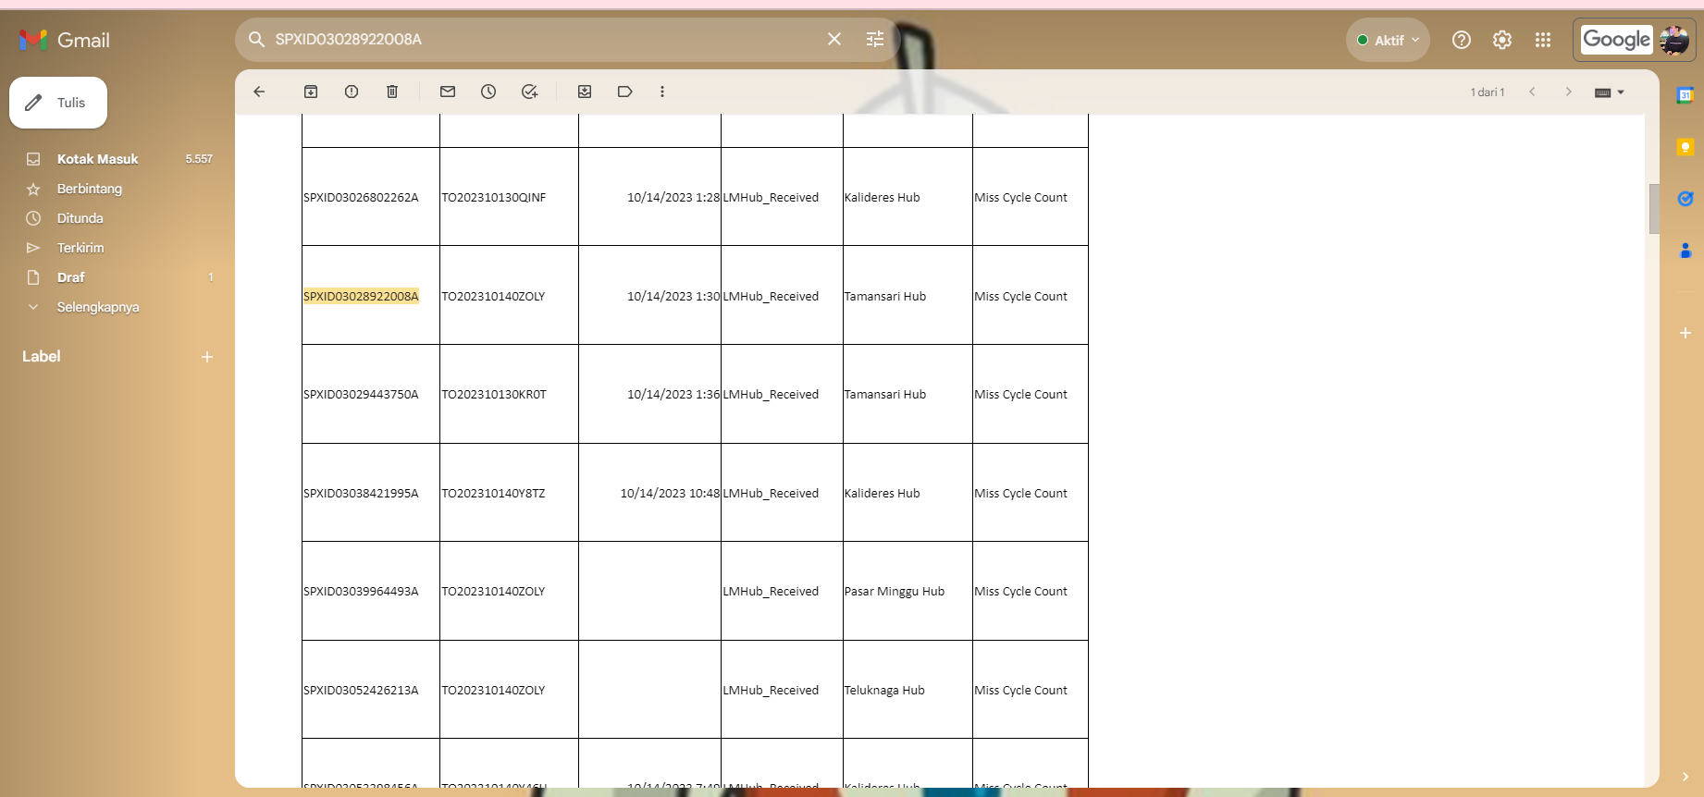Viewport: 1704px width, 797px height.
Task: Compose a new email with Tulis
Action: (58, 103)
